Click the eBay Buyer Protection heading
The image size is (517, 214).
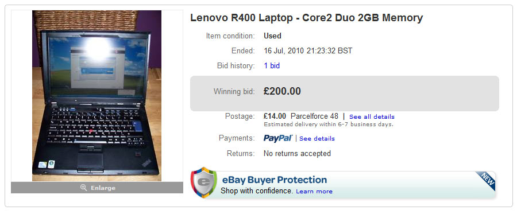(275, 180)
